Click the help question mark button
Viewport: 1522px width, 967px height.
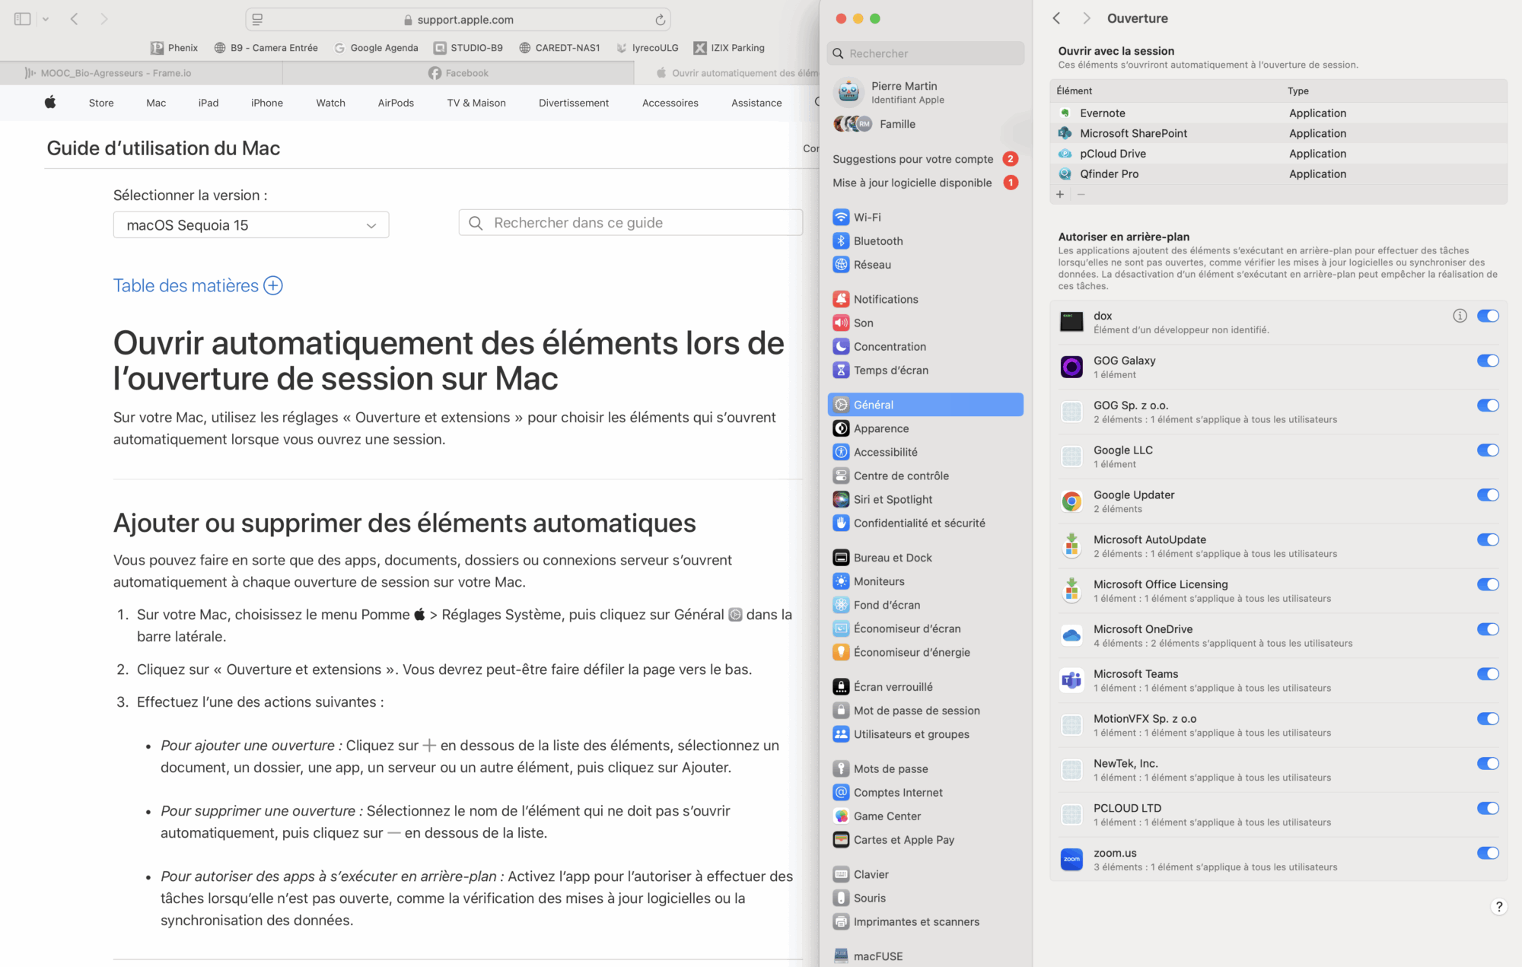pos(1498,906)
